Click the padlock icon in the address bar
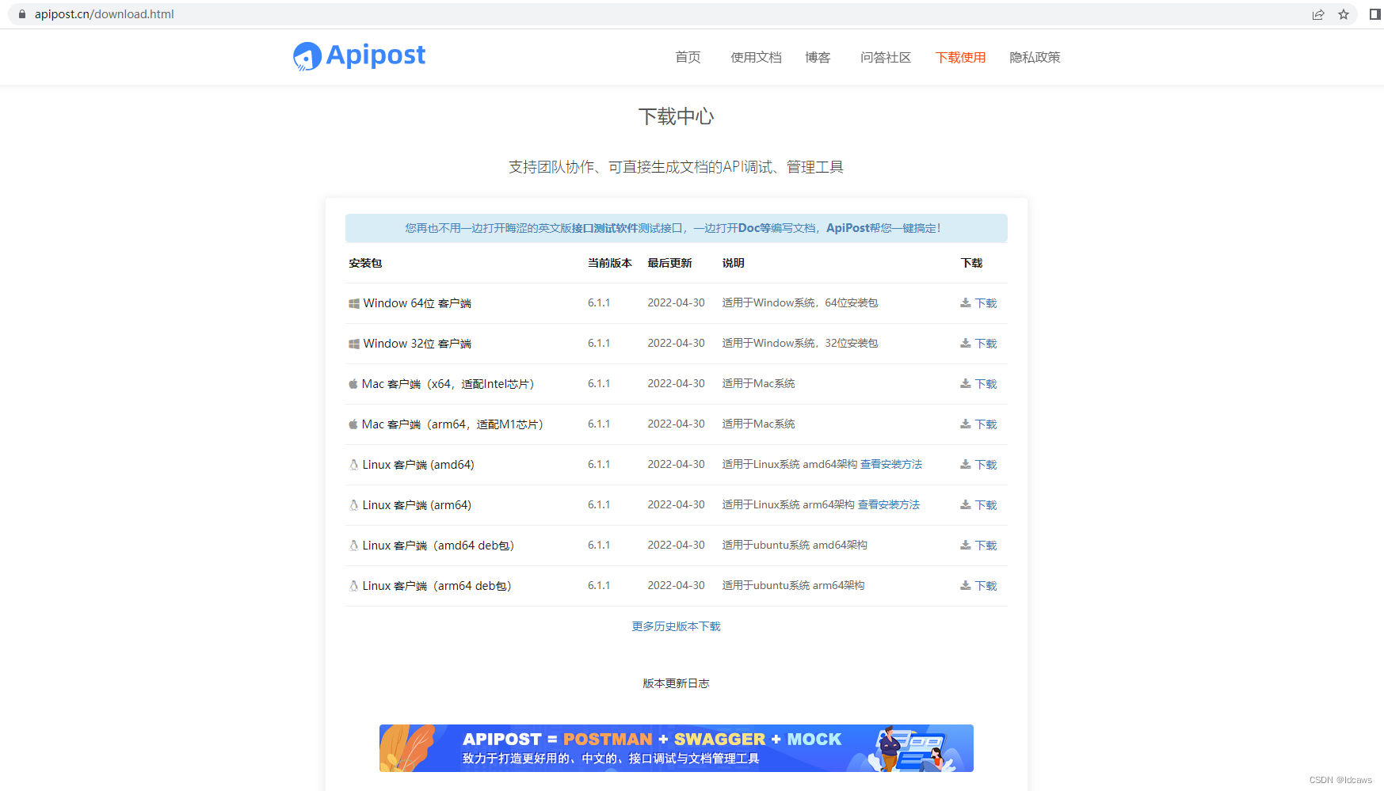Image resolution: width=1384 pixels, height=791 pixels. tap(21, 13)
